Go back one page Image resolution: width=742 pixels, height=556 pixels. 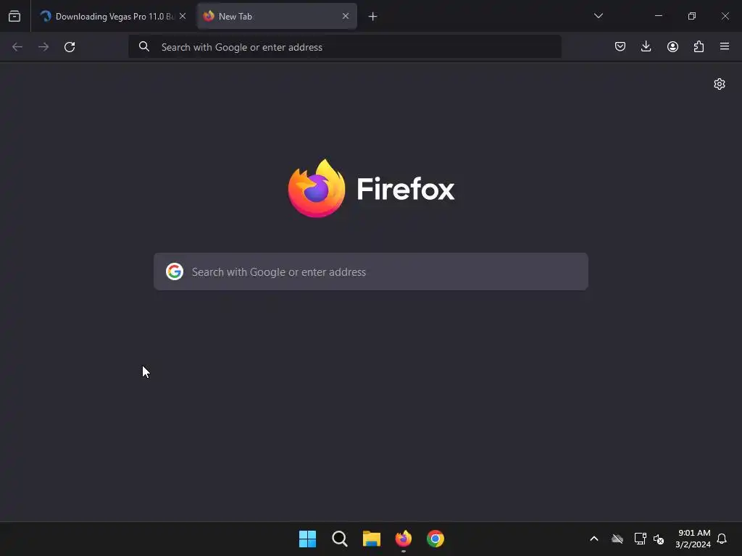[17, 47]
